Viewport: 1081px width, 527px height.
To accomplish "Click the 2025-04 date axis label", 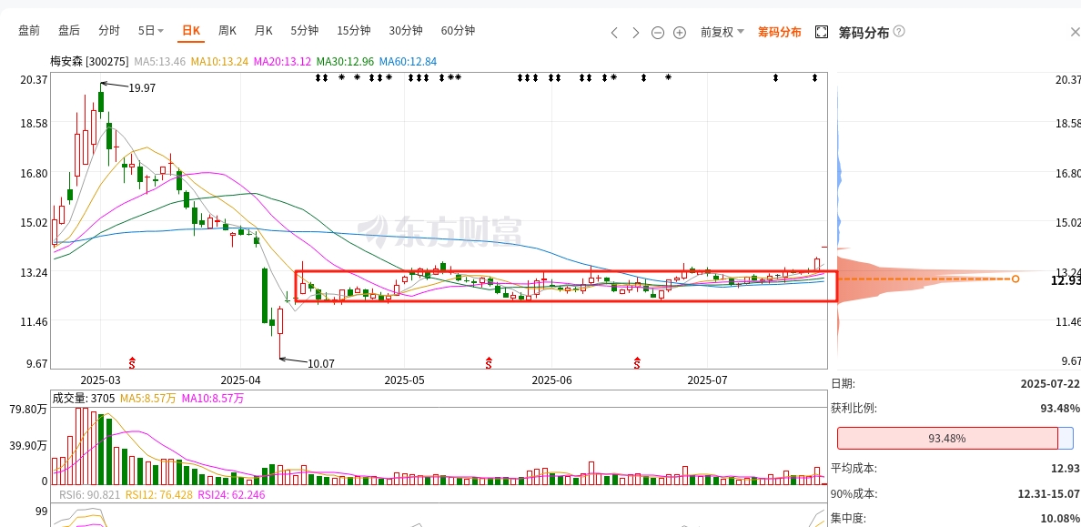I will (x=241, y=380).
